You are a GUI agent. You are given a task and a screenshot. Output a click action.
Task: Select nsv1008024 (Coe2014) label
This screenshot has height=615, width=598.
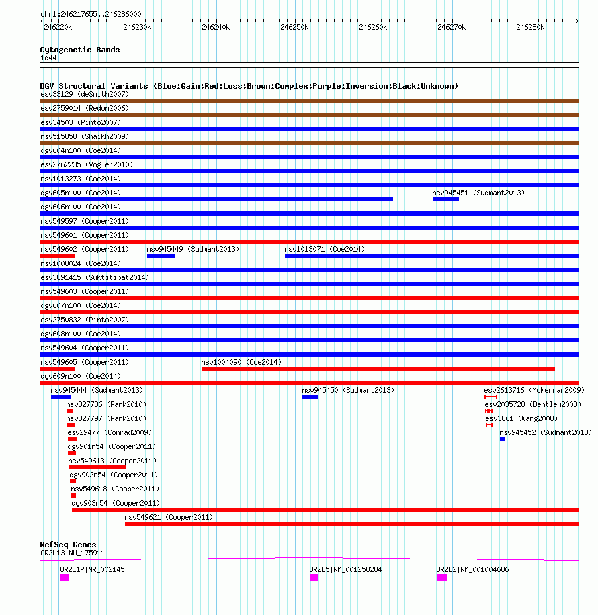81,264
